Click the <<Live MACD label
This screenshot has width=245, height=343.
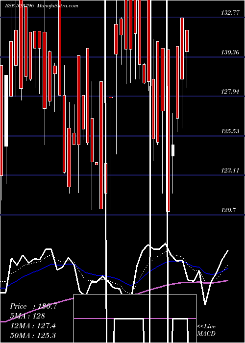(206, 330)
